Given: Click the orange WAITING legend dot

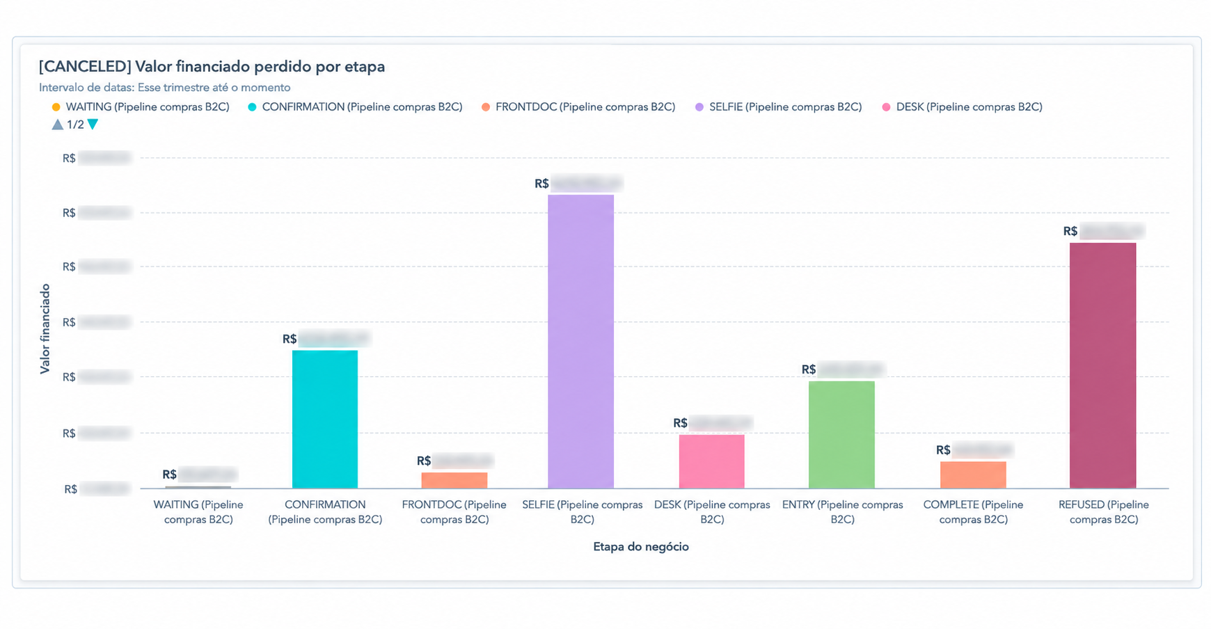Looking at the screenshot, I should pyautogui.click(x=56, y=107).
